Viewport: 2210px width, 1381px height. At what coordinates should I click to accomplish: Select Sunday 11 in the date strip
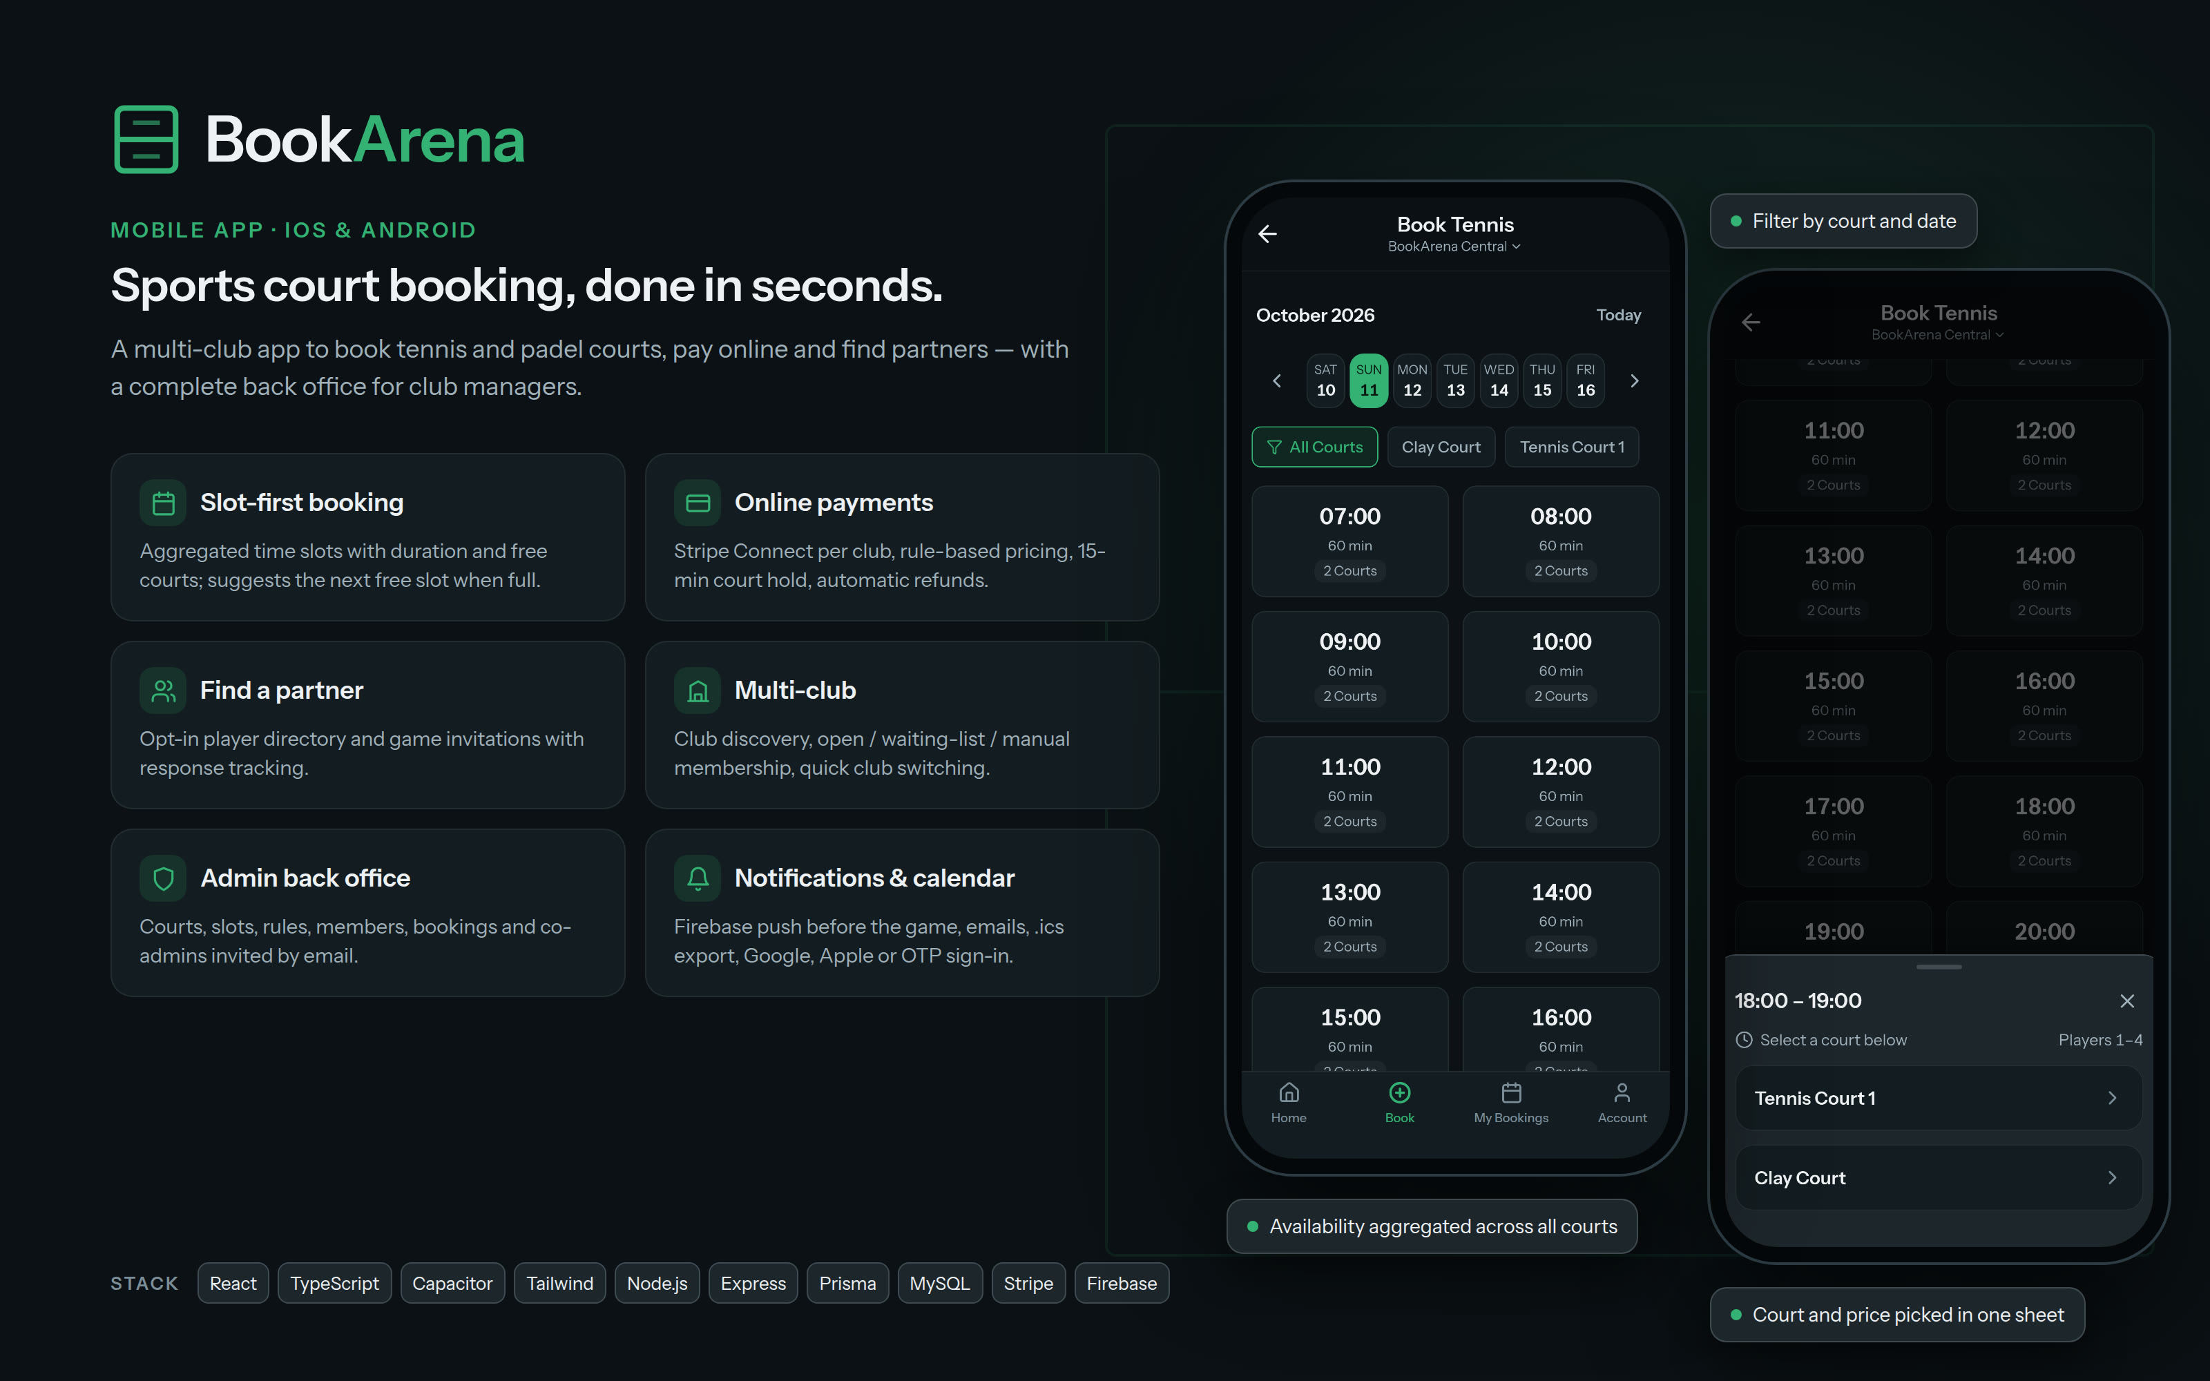click(1369, 381)
